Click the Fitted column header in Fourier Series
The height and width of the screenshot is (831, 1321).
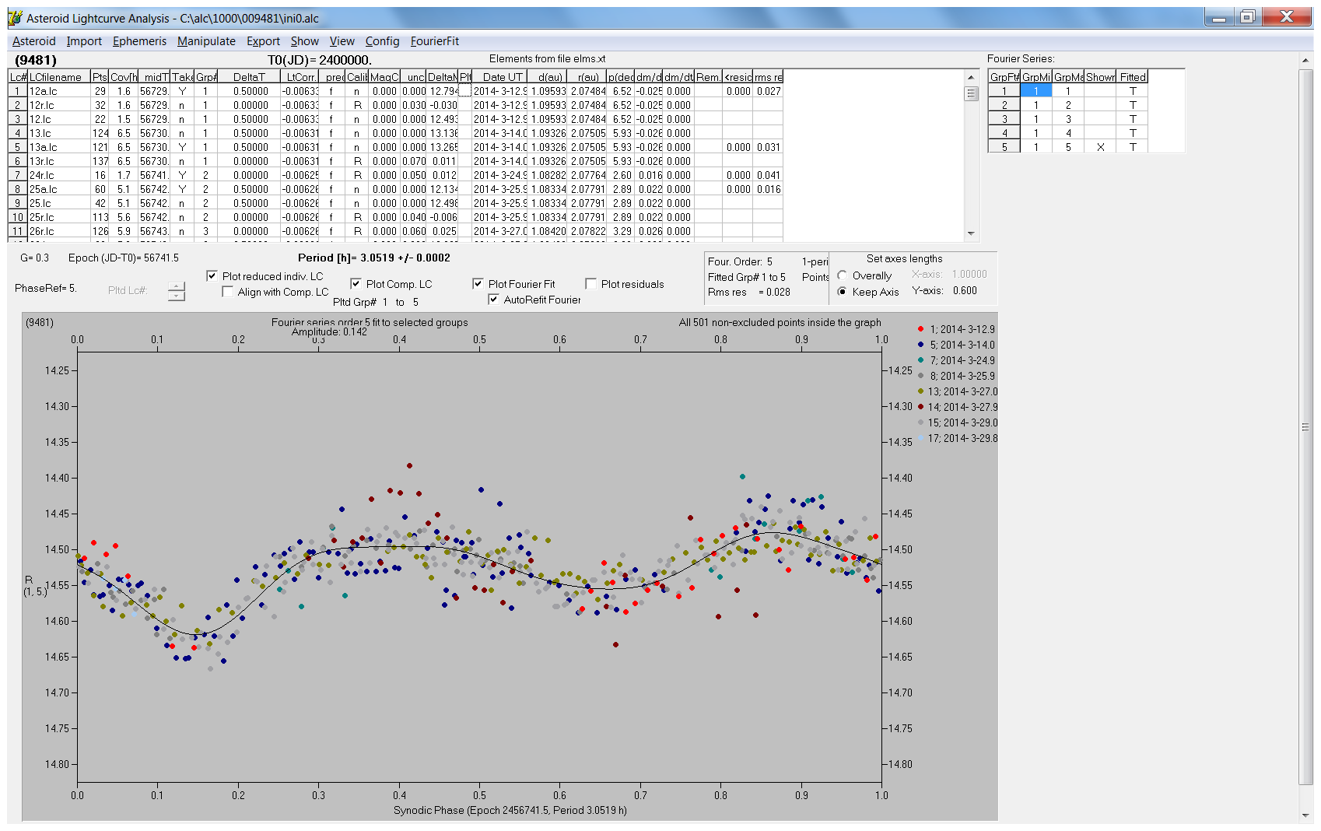click(x=1133, y=77)
